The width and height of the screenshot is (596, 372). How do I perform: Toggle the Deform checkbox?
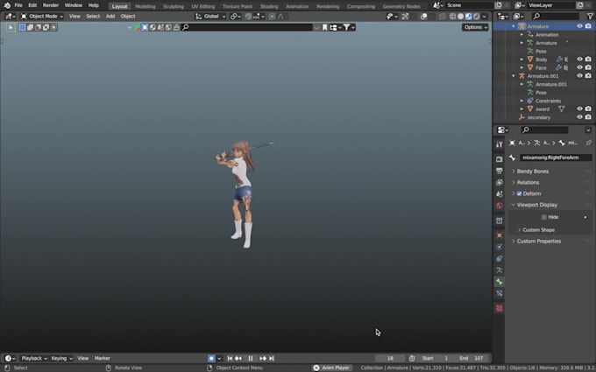519,193
